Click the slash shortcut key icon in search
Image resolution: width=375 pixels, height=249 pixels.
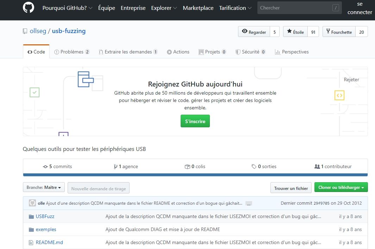coord(336,8)
